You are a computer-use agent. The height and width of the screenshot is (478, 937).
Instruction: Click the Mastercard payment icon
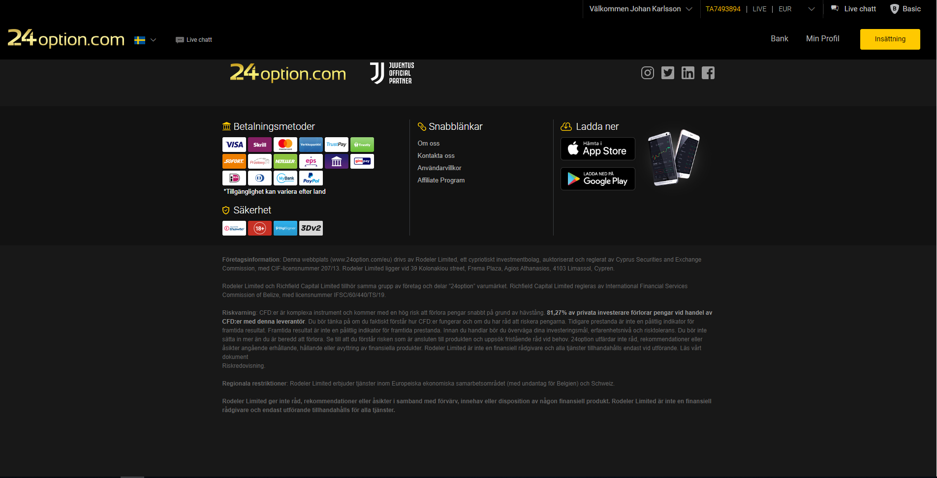(x=285, y=145)
